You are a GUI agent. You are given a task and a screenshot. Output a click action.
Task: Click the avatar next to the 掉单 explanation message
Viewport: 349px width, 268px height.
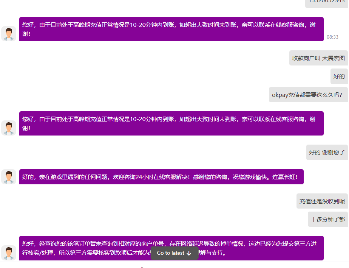tap(8, 253)
